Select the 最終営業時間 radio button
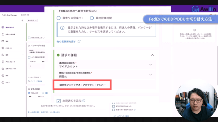 [92, 18]
